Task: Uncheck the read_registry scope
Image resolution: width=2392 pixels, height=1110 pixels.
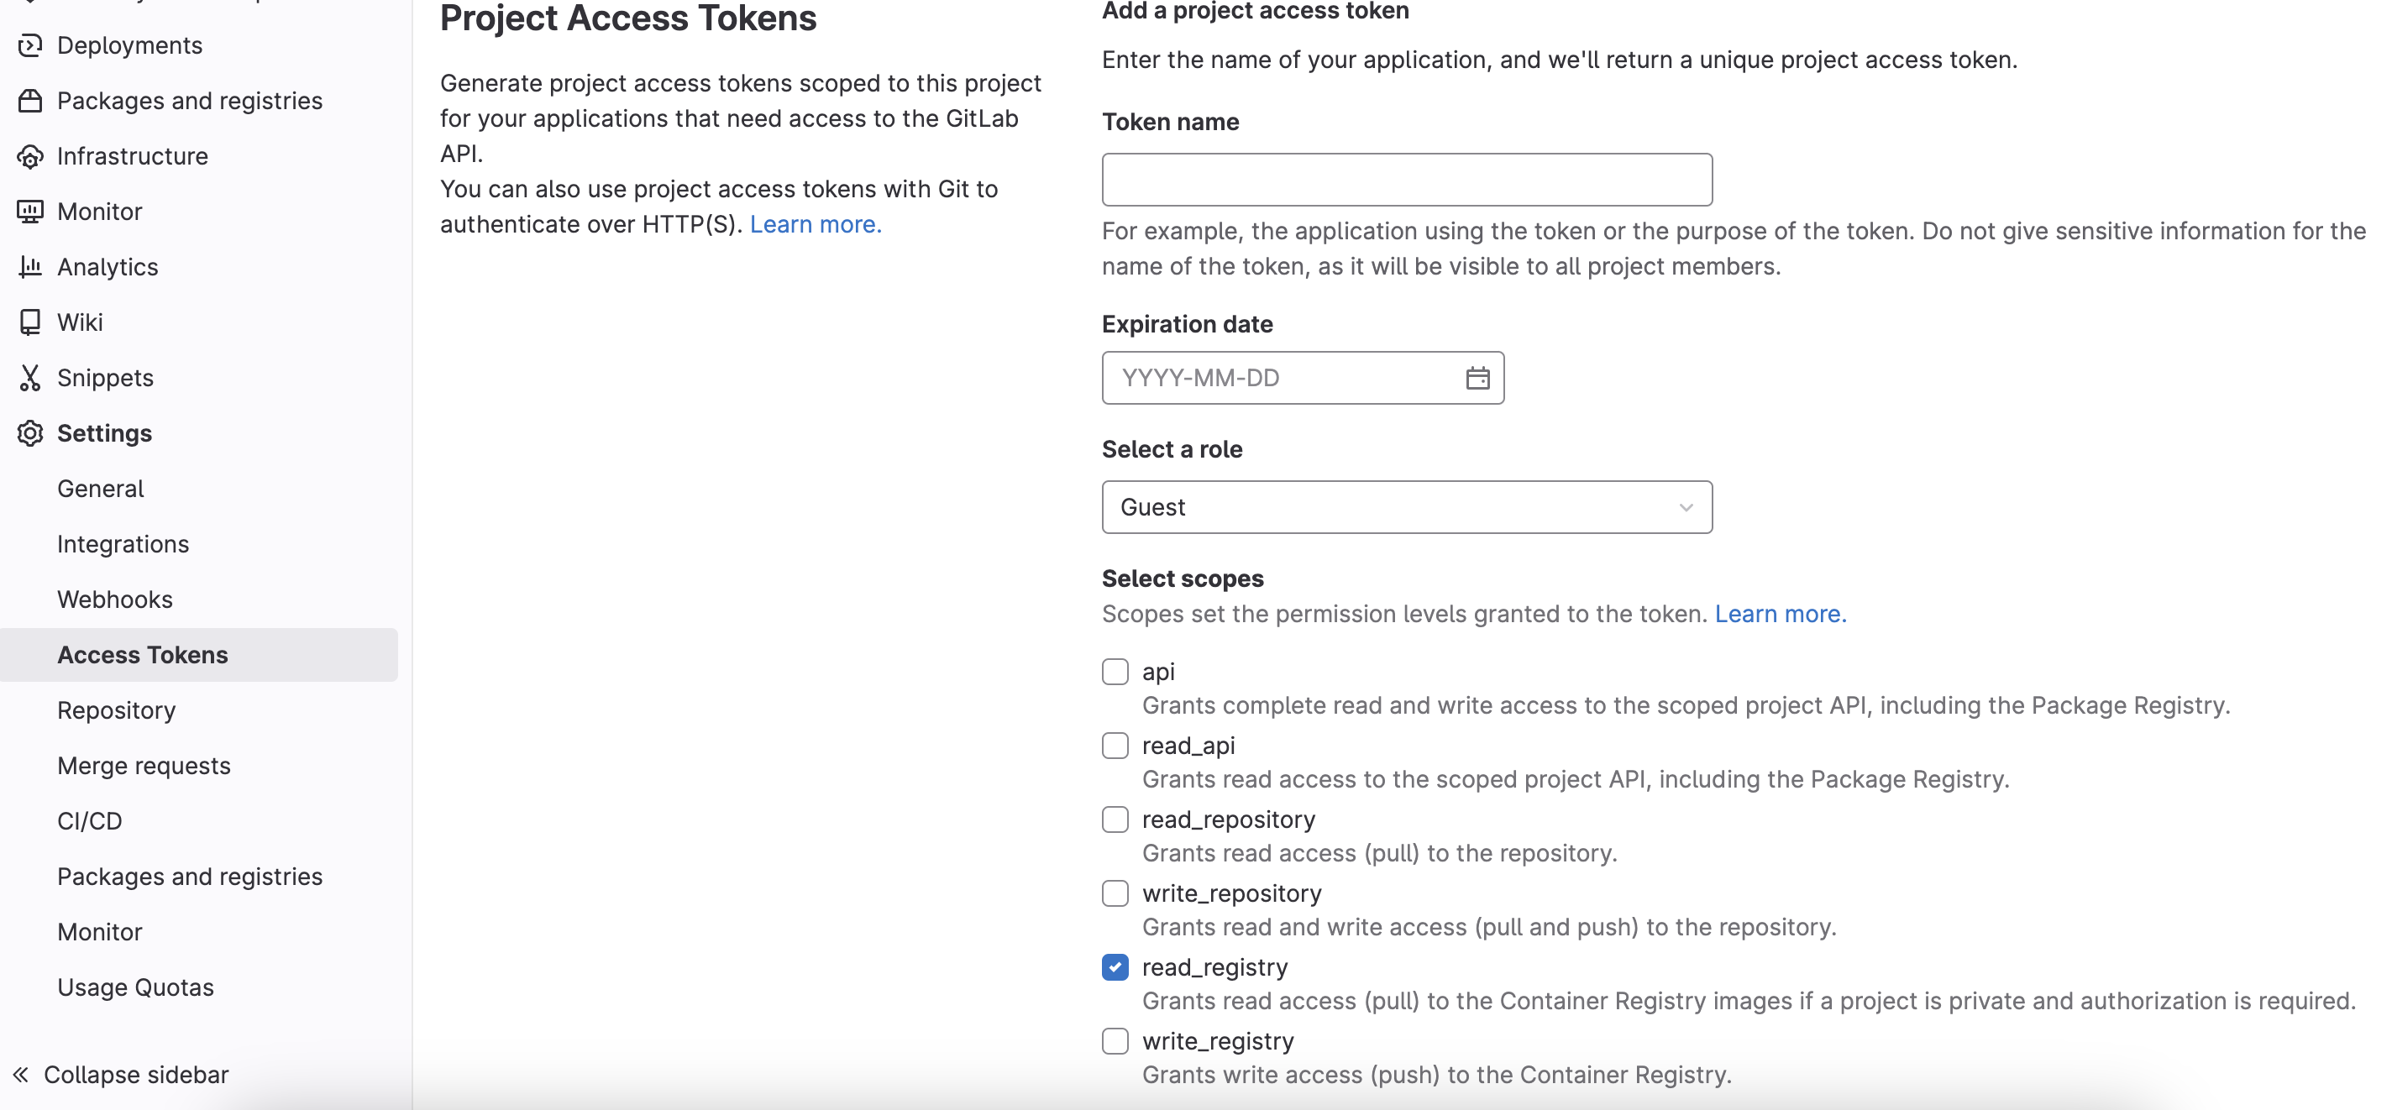Action: [1115, 967]
